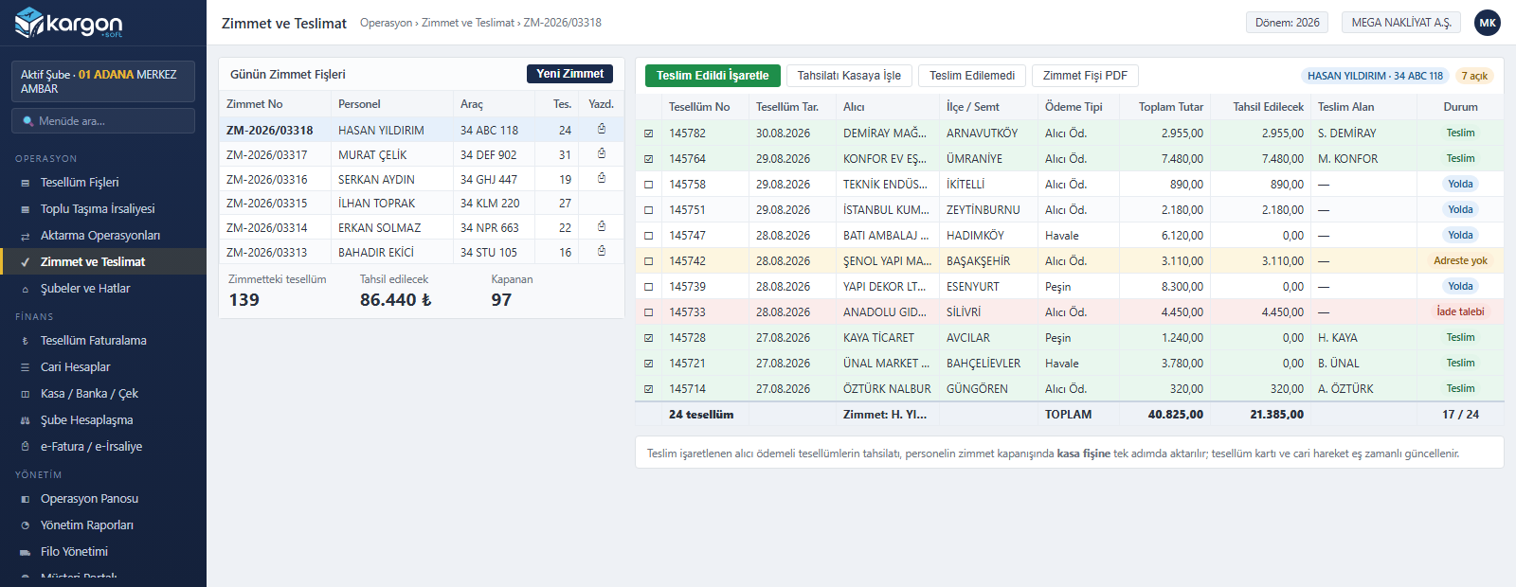Click the Kargon soft logo
The height and width of the screenshot is (587, 1516).
click(69, 23)
